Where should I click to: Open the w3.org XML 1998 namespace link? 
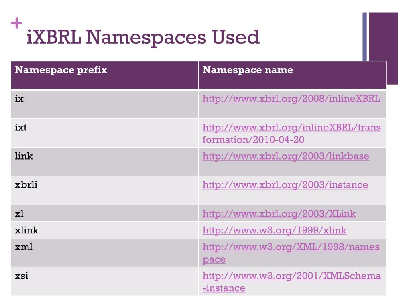[x=291, y=253]
